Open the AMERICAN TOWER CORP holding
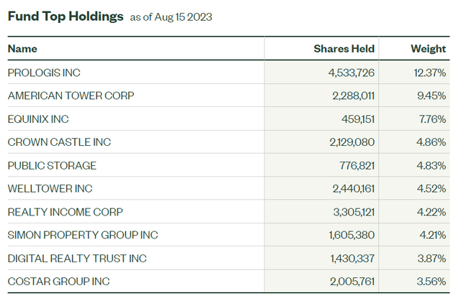The height and width of the screenshot is (301, 461). click(71, 96)
